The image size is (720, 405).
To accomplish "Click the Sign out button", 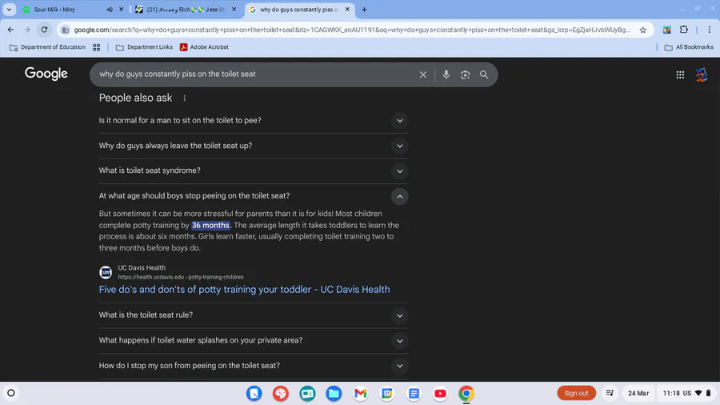I will click(x=576, y=393).
